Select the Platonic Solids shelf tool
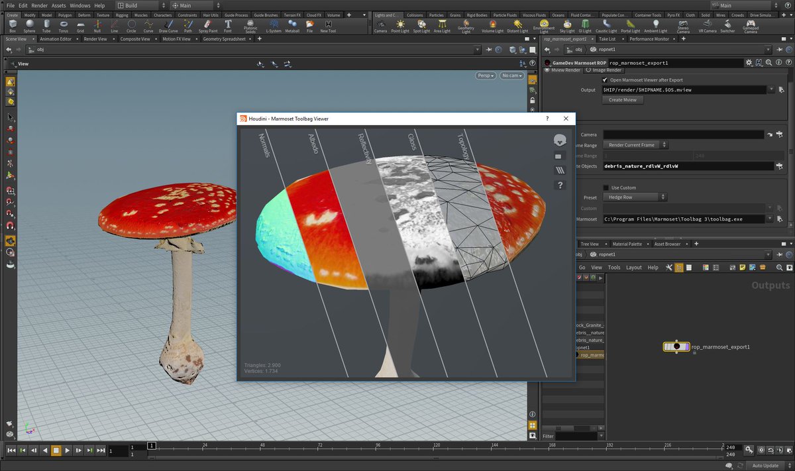 [250, 26]
